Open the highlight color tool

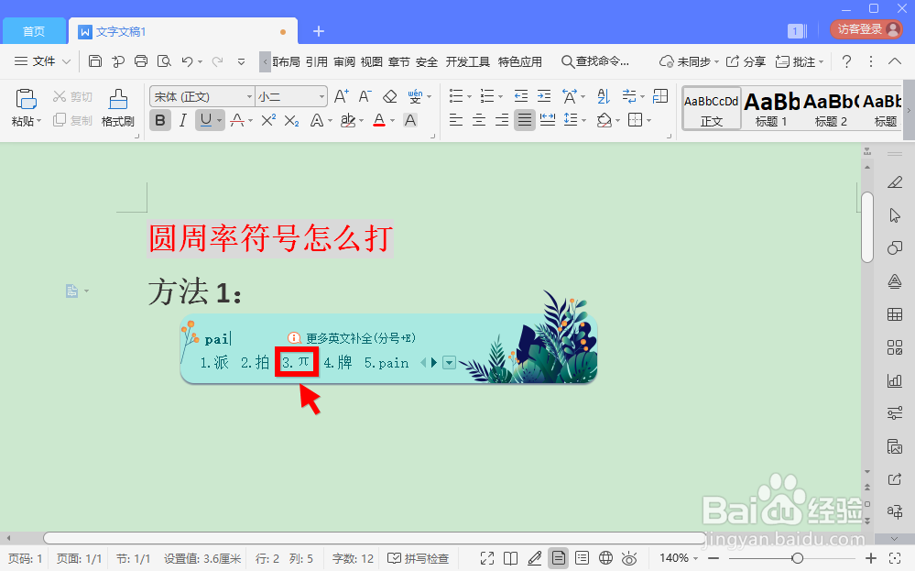[350, 120]
